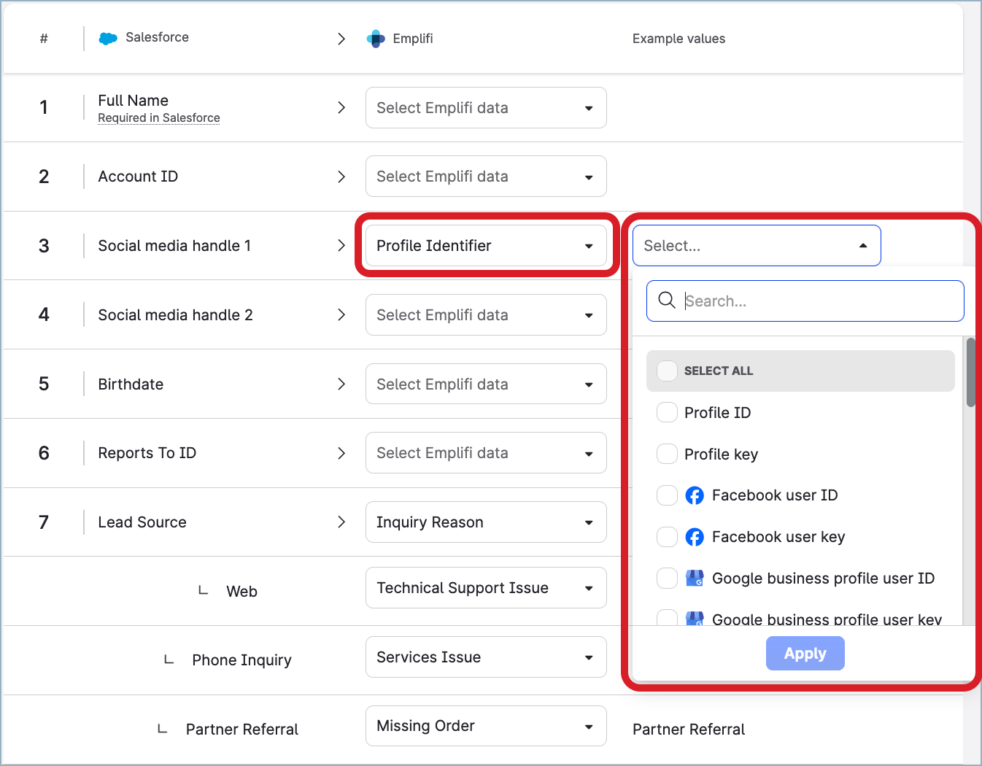Viewport: 982px width, 766px height.
Task: Click the dropdown list vertical scrollbar
Action: pyautogui.click(x=970, y=372)
